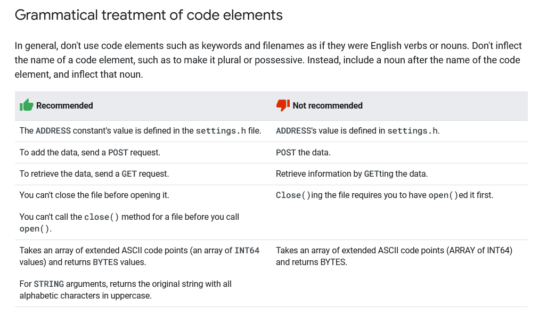539x314 pixels.
Task: Click the INT64 code in the recommended column
Action: [x=247, y=250]
